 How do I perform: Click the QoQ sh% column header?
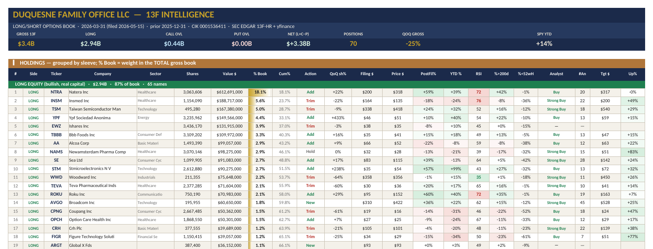[338, 74]
